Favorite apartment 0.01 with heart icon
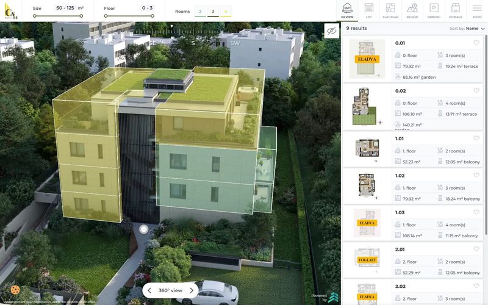Screen dimensions: 488x305 click(x=476, y=43)
